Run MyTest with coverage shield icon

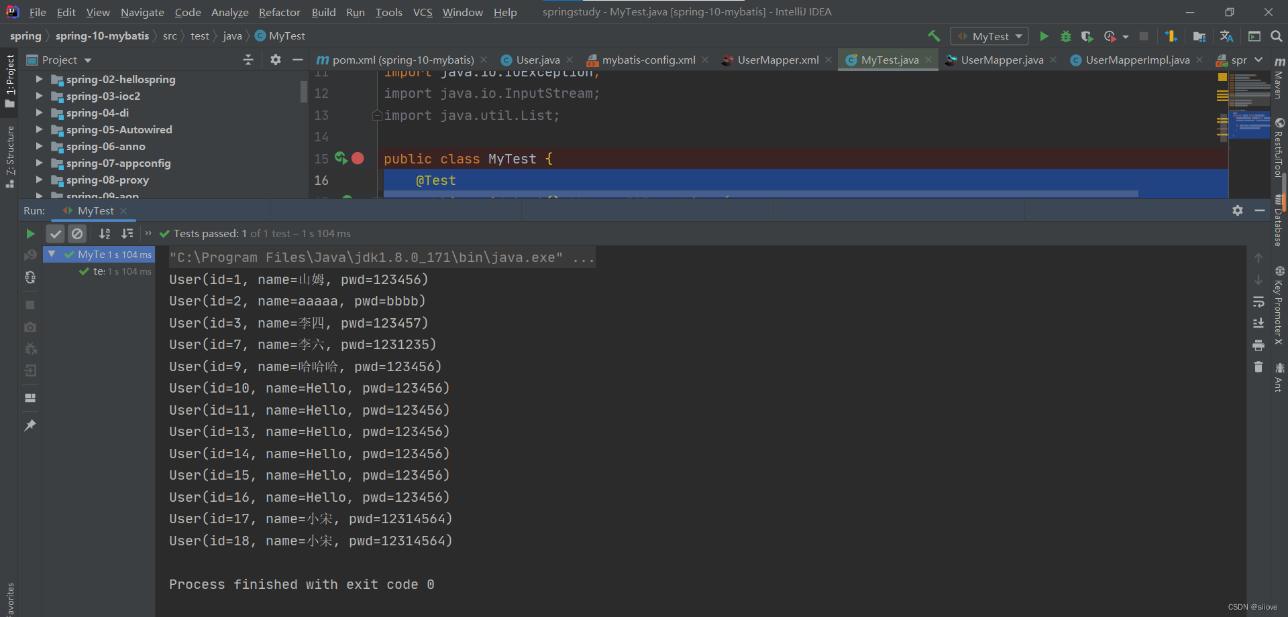(x=1087, y=36)
